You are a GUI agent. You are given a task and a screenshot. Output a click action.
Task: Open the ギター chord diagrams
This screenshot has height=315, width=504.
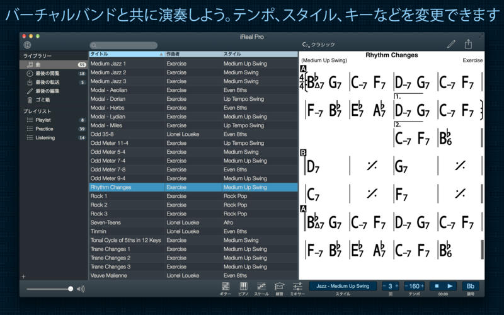226,289
